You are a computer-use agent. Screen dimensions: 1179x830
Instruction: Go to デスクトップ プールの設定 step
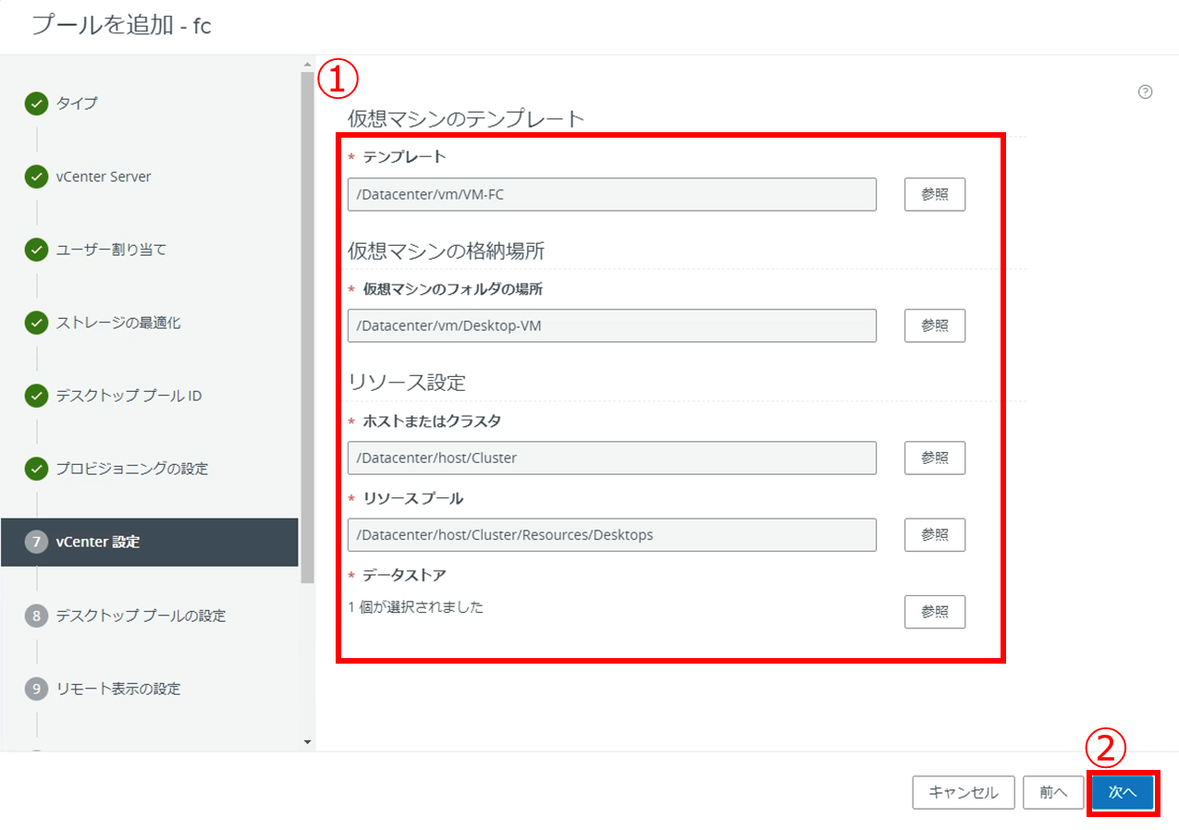141,616
